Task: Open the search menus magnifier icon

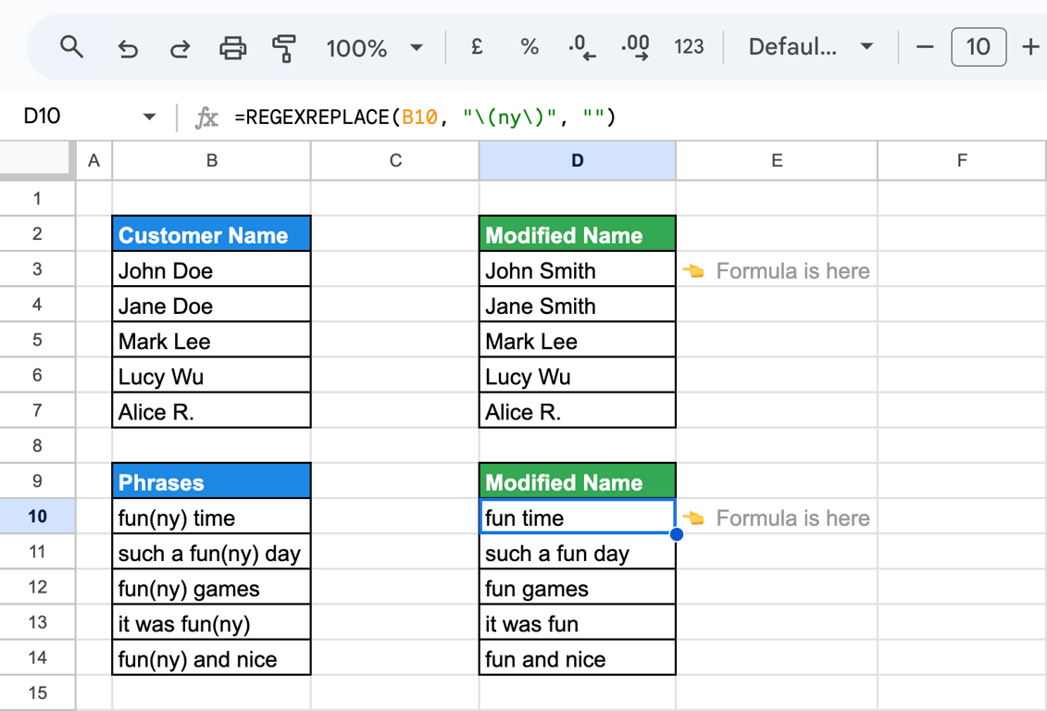Action: point(71,47)
